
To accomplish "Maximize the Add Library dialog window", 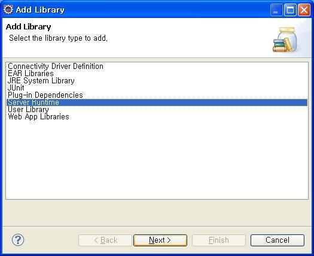I will click(x=290, y=10).
